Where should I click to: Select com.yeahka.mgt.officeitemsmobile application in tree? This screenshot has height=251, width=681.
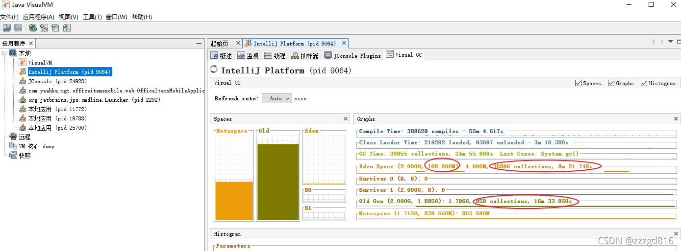tap(116, 91)
